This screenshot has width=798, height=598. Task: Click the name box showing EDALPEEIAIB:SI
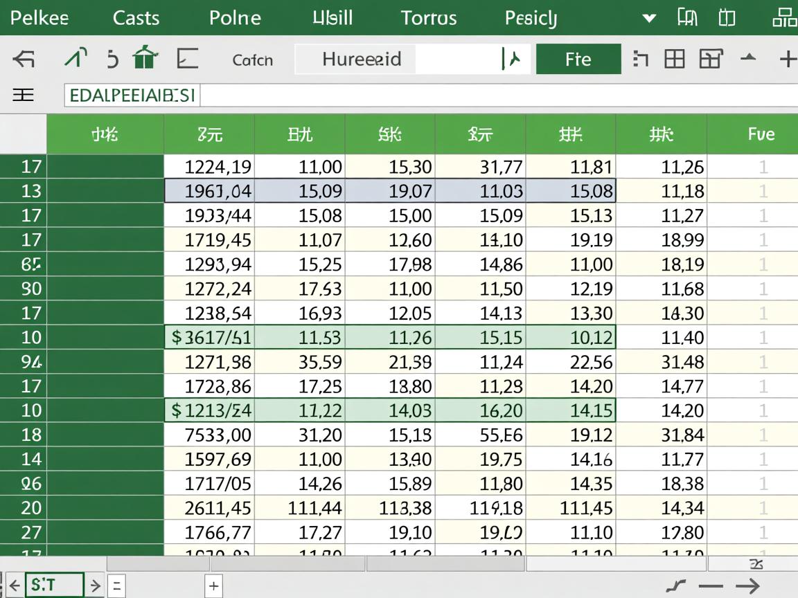click(x=132, y=96)
